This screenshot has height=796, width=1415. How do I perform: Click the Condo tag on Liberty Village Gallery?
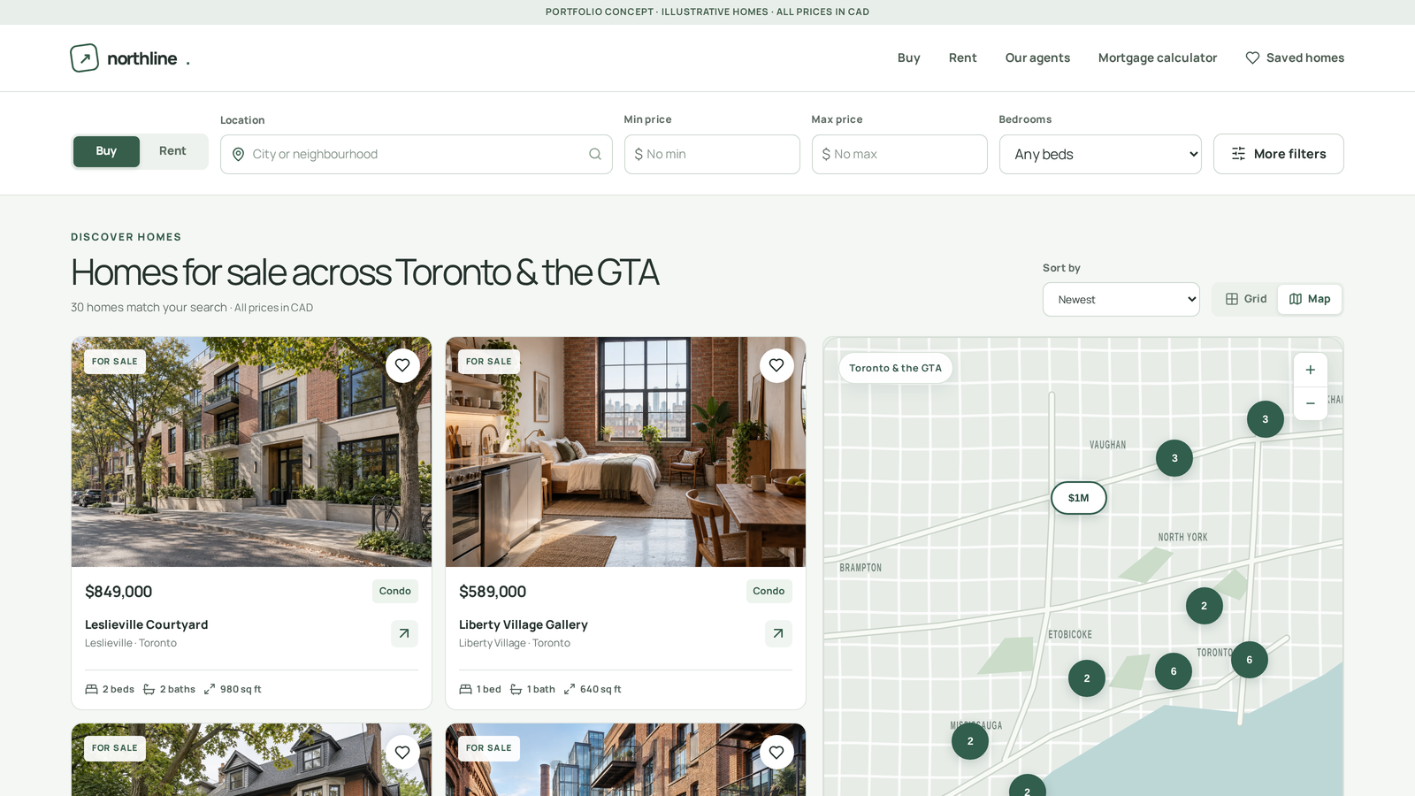coord(769,591)
